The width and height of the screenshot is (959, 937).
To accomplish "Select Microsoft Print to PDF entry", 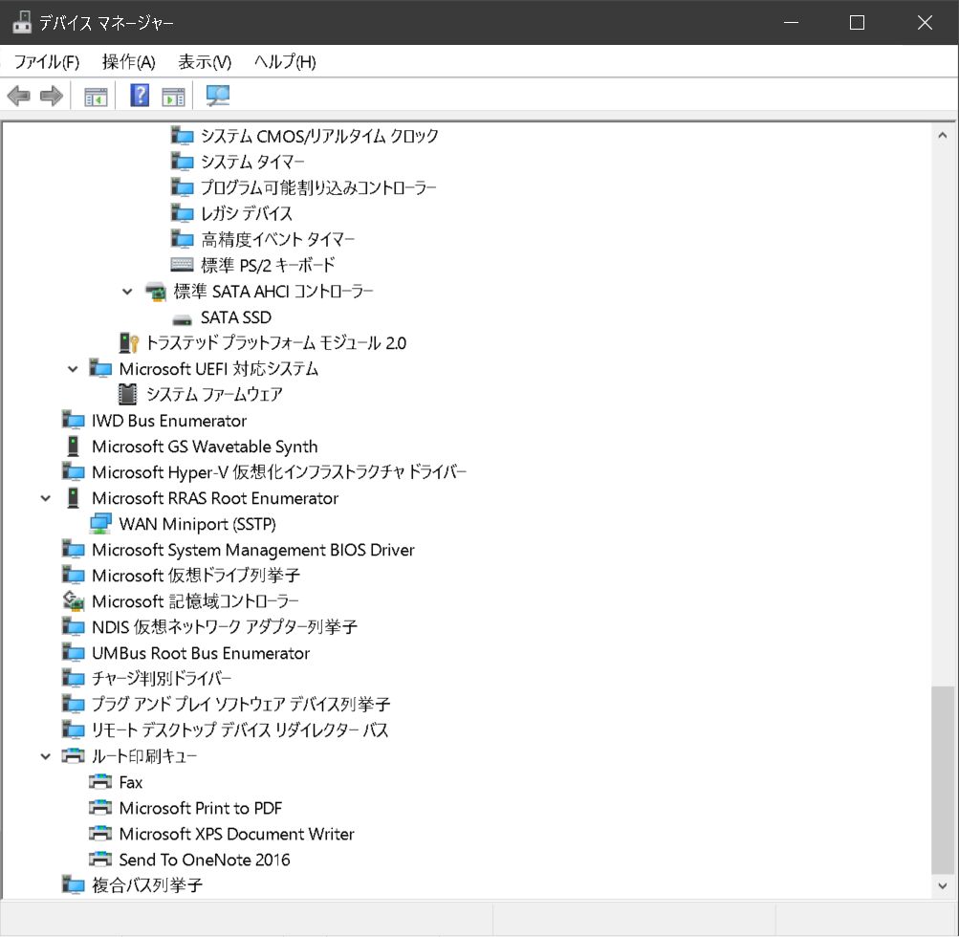I will pos(200,808).
